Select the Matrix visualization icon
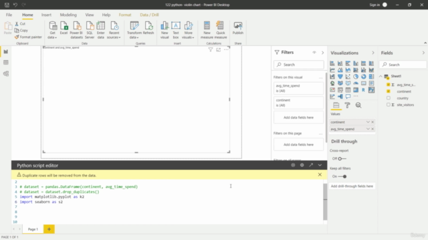 pos(356,90)
